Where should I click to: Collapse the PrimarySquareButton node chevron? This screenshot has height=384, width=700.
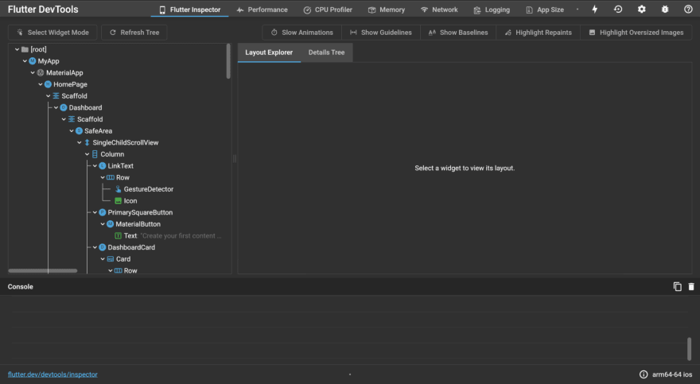[95, 212]
